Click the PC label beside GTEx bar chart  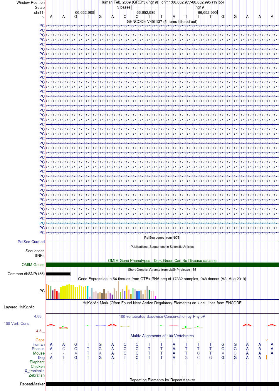point(42,291)
